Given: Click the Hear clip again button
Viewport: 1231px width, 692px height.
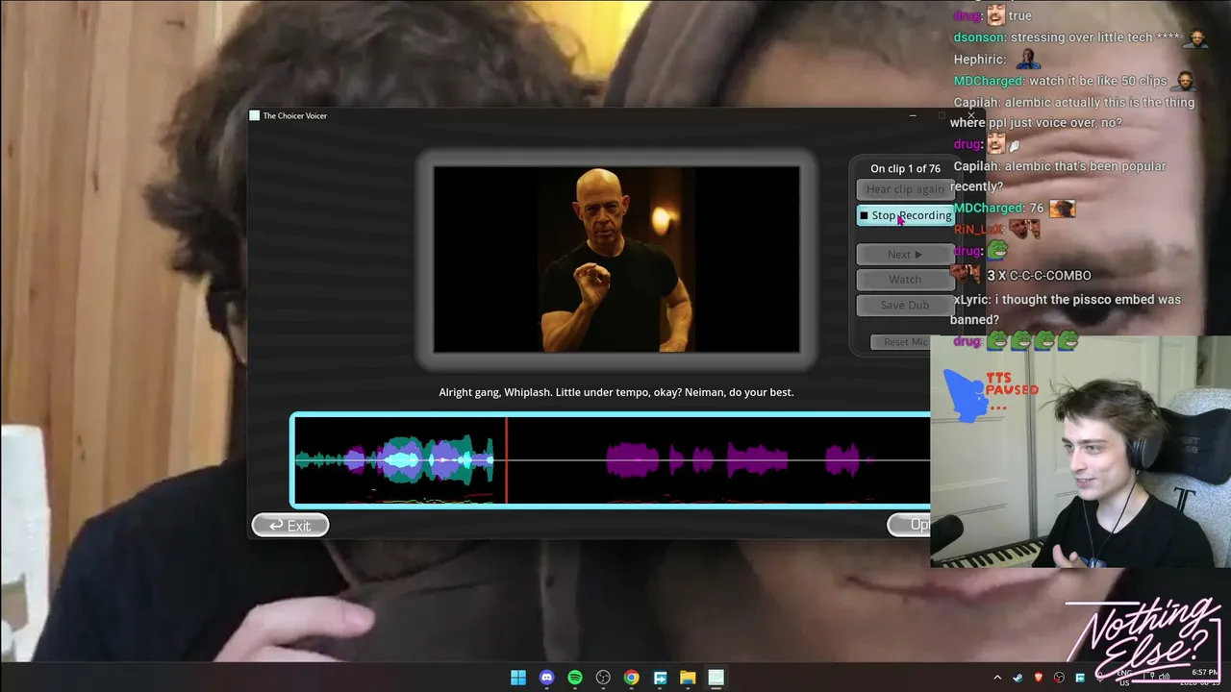Looking at the screenshot, I should click(905, 189).
